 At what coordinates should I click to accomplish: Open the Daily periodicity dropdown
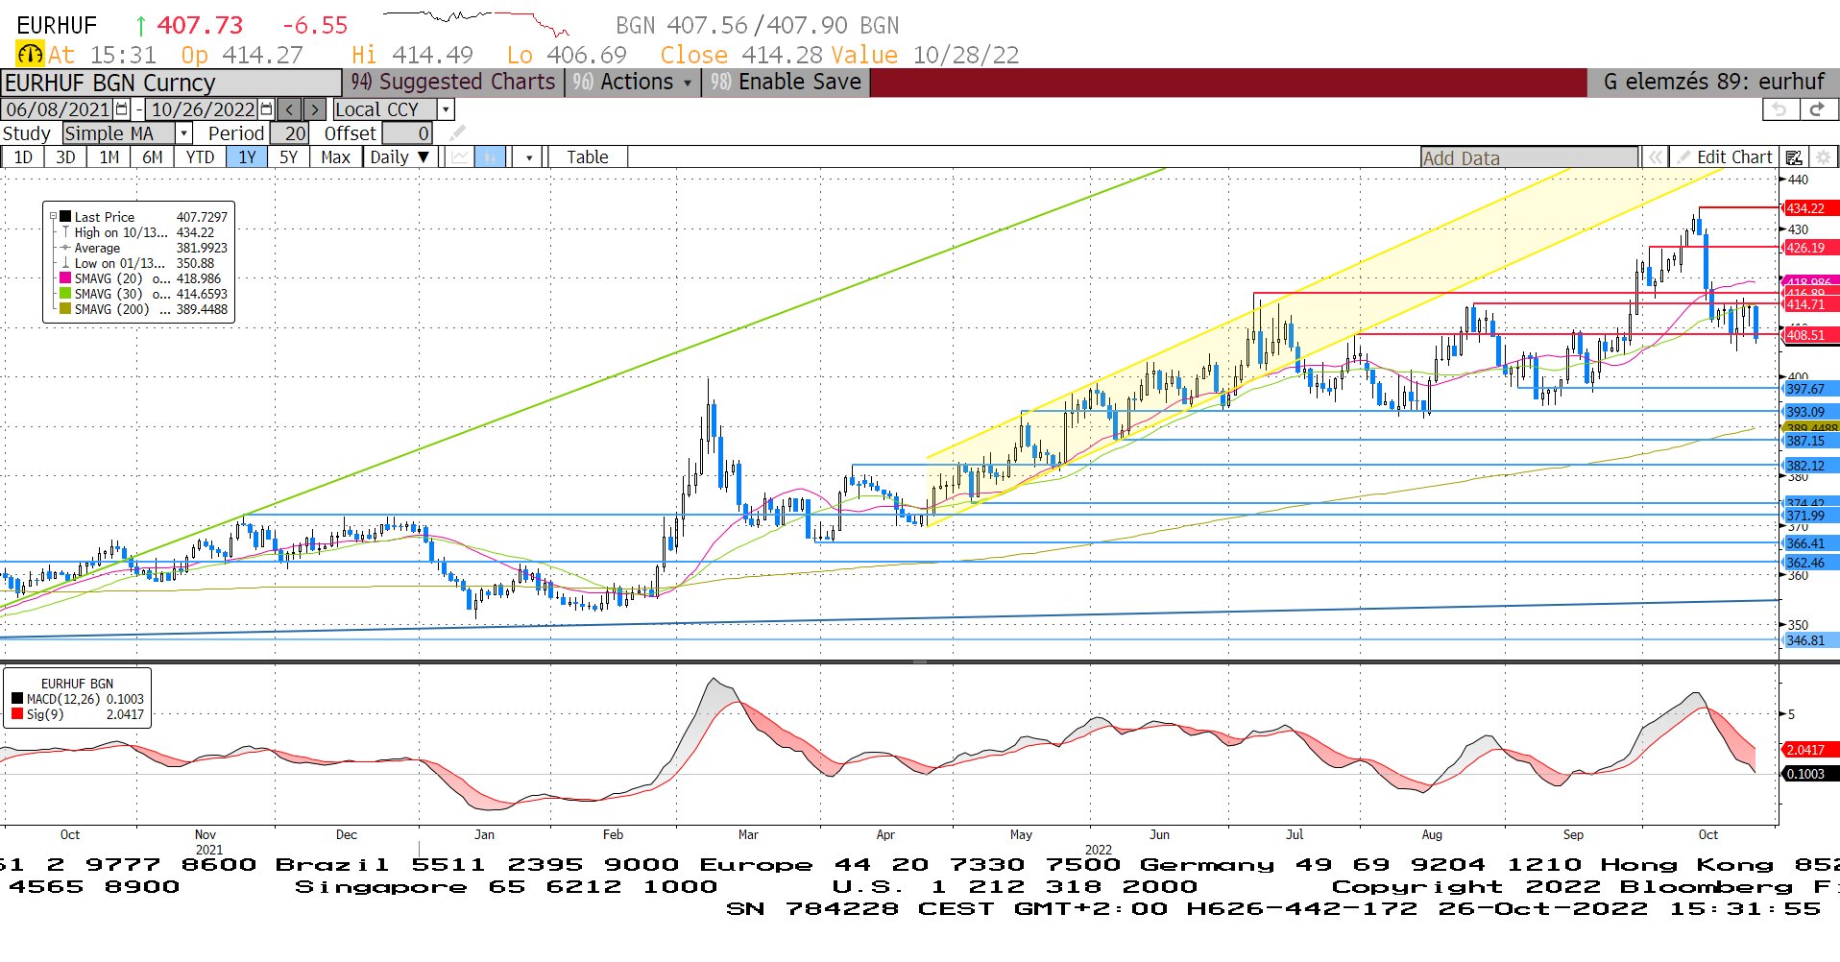click(400, 157)
